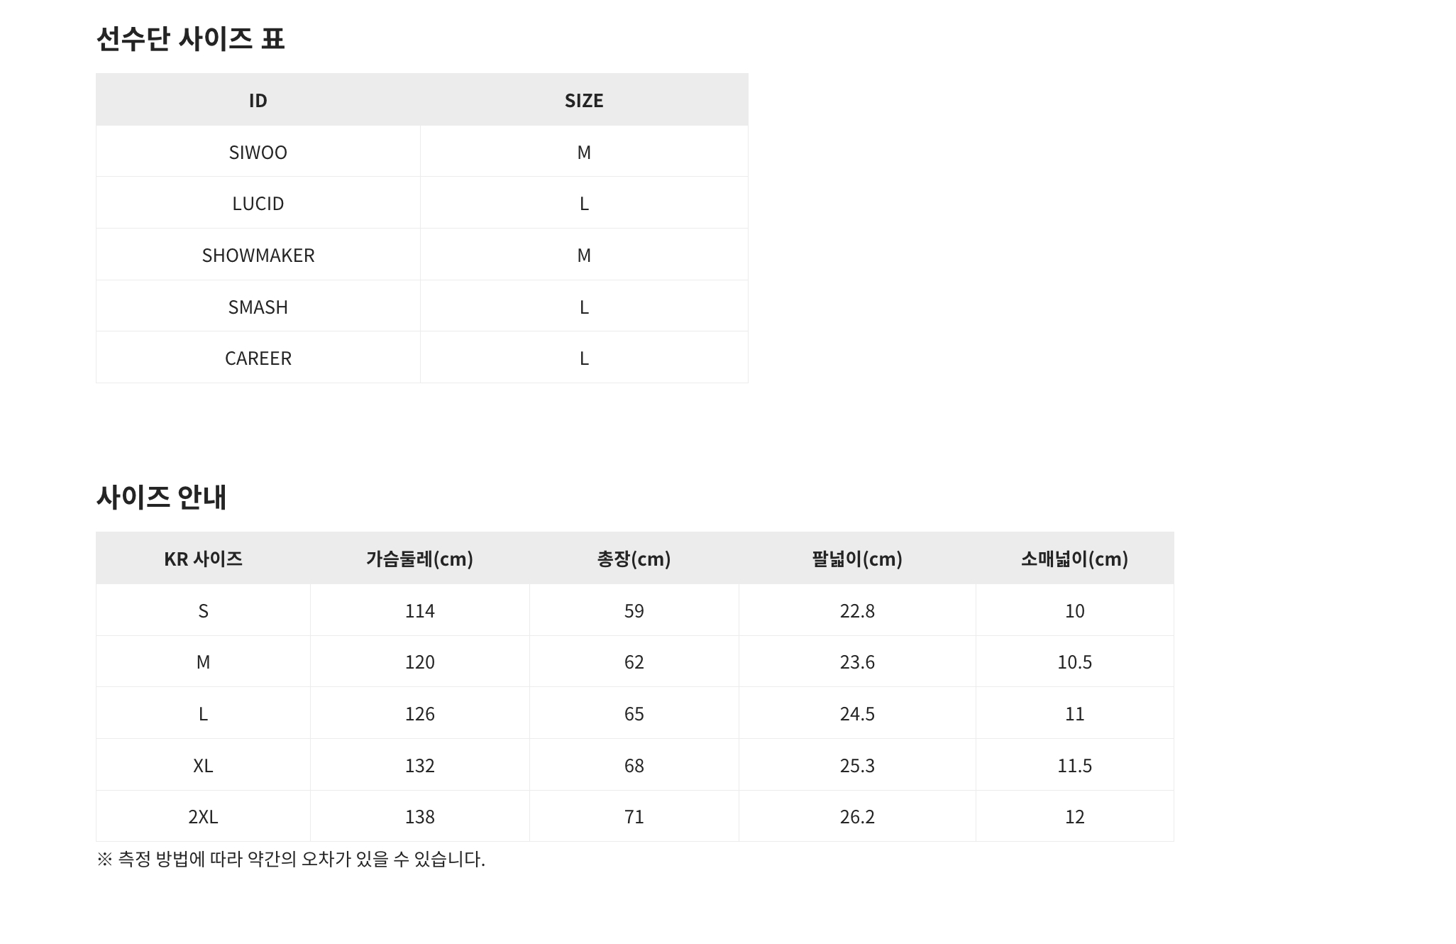Select the ID column header
The image size is (1456, 944).
click(258, 100)
